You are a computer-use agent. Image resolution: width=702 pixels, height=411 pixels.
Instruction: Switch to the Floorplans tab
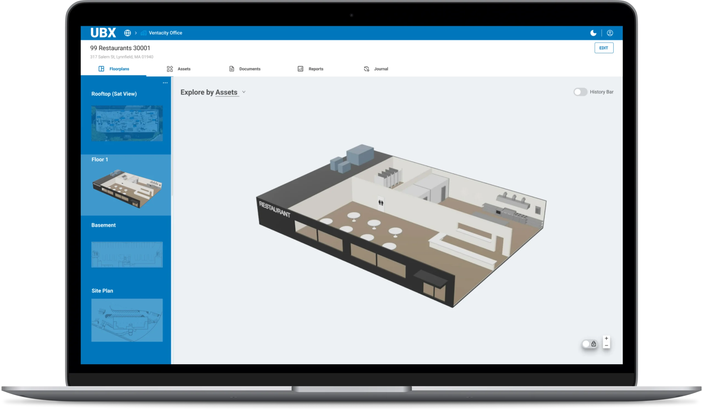coord(119,69)
